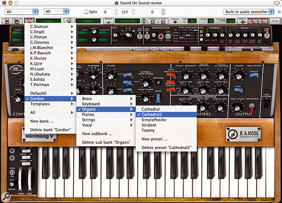282x203 pixels.
Task: Toggle the Legato switch beside the keyboard
Action: [x=26, y=164]
